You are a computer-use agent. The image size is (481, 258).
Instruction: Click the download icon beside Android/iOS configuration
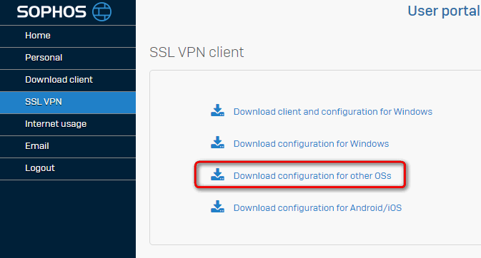(217, 207)
